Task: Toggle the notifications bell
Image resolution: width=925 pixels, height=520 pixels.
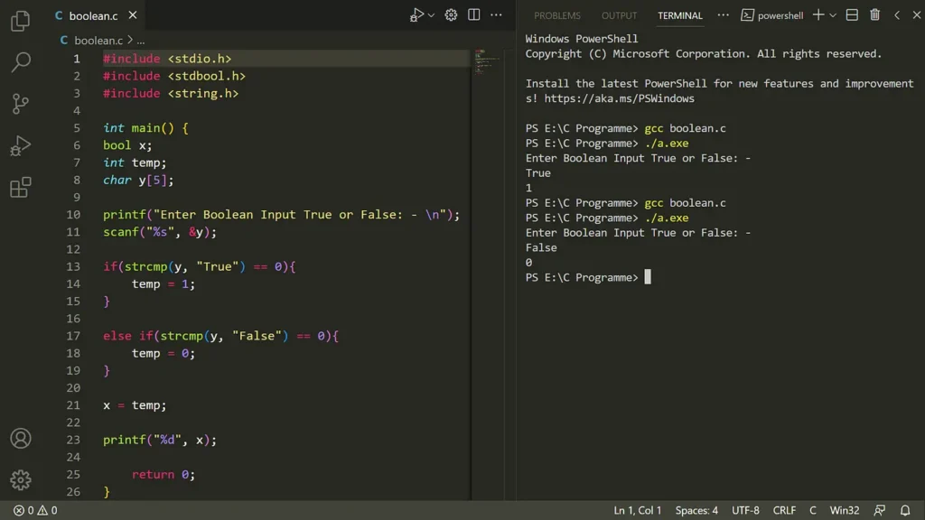Action: [x=905, y=510]
